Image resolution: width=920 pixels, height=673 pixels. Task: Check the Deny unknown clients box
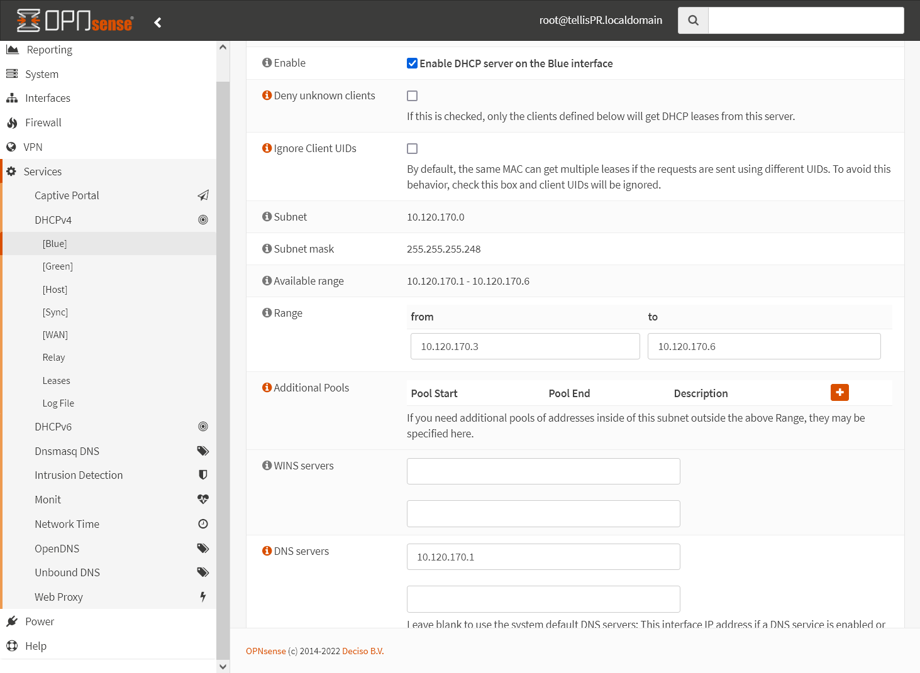(412, 96)
